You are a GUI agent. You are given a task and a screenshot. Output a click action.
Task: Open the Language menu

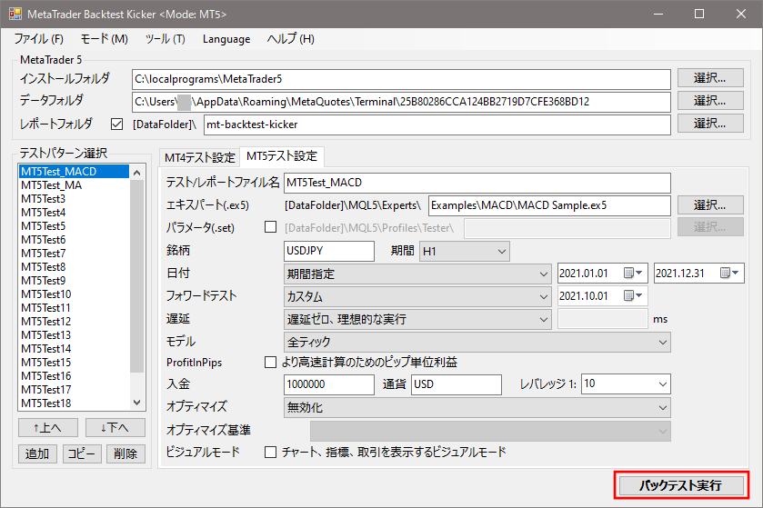226,39
